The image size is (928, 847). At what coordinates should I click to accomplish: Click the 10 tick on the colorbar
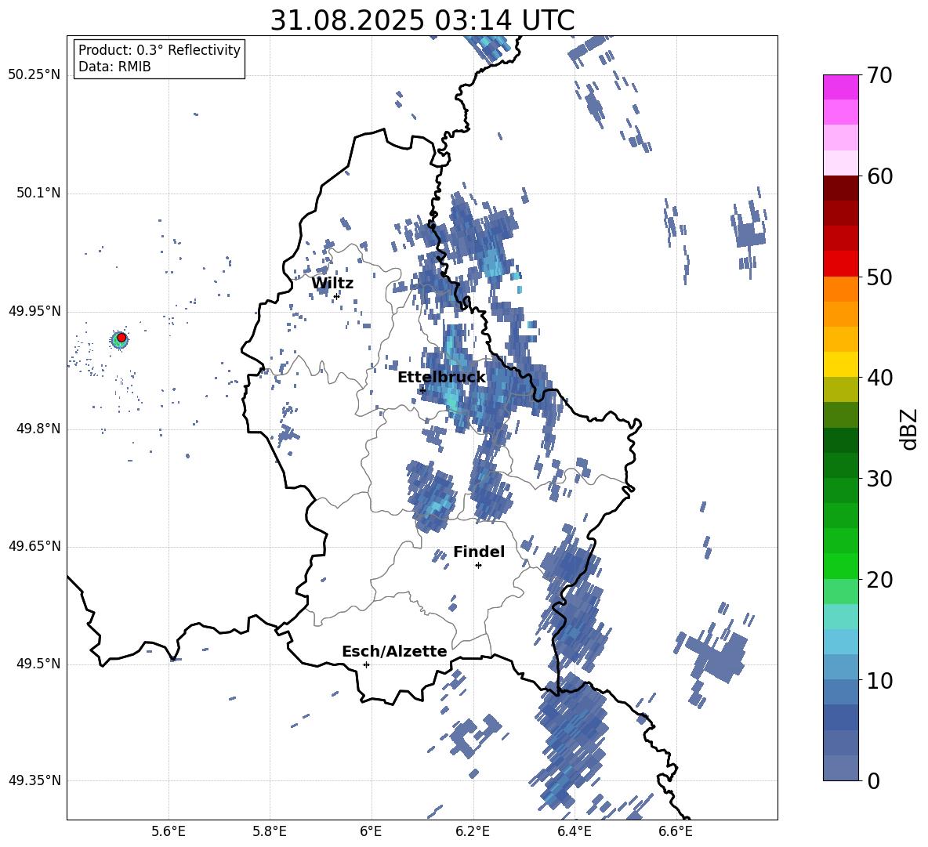[879, 680]
